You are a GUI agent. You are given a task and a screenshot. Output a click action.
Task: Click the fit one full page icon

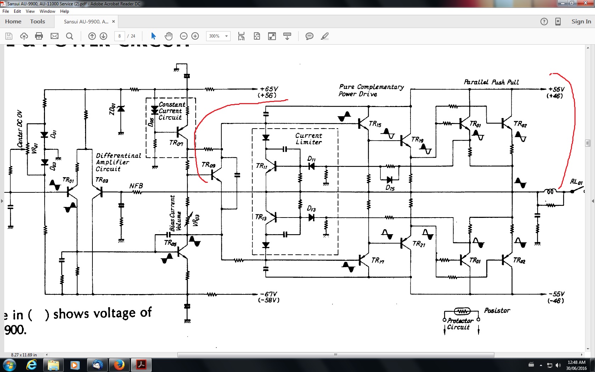257,36
